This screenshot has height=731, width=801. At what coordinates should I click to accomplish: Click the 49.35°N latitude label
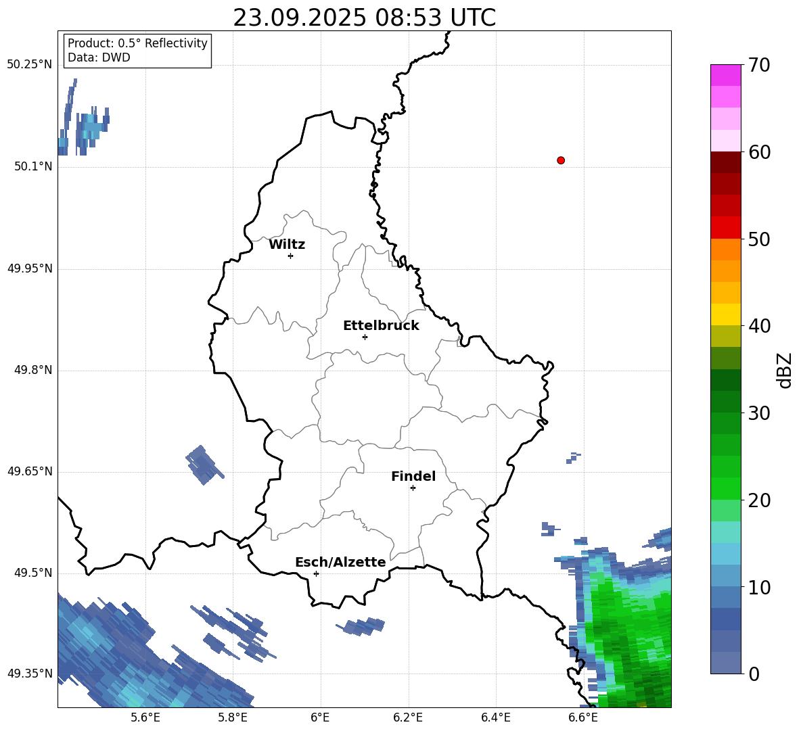[30, 674]
